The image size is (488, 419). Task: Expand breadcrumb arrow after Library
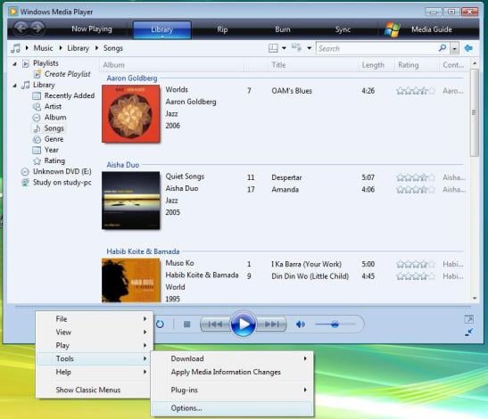click(96, 48)
